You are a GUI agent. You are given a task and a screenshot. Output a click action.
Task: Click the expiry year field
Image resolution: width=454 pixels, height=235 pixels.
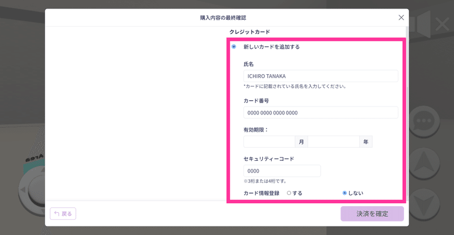(x=334, y=142)
